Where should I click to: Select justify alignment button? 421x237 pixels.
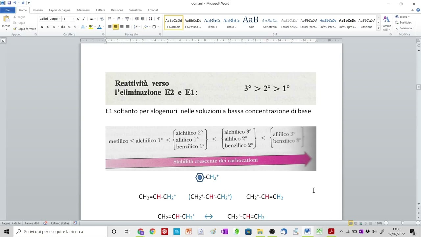coord(128,27)
